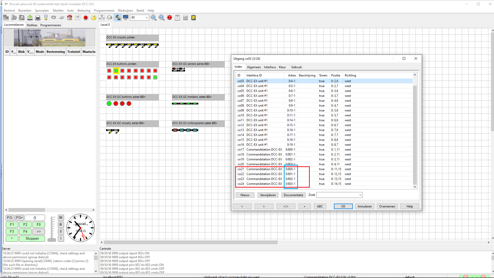The image size is (494, 278).
Task: Click the red house icon
Action: coord(69,18)
